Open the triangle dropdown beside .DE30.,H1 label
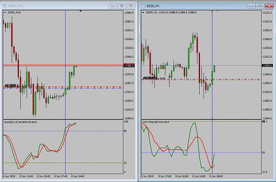 (143, 12)
